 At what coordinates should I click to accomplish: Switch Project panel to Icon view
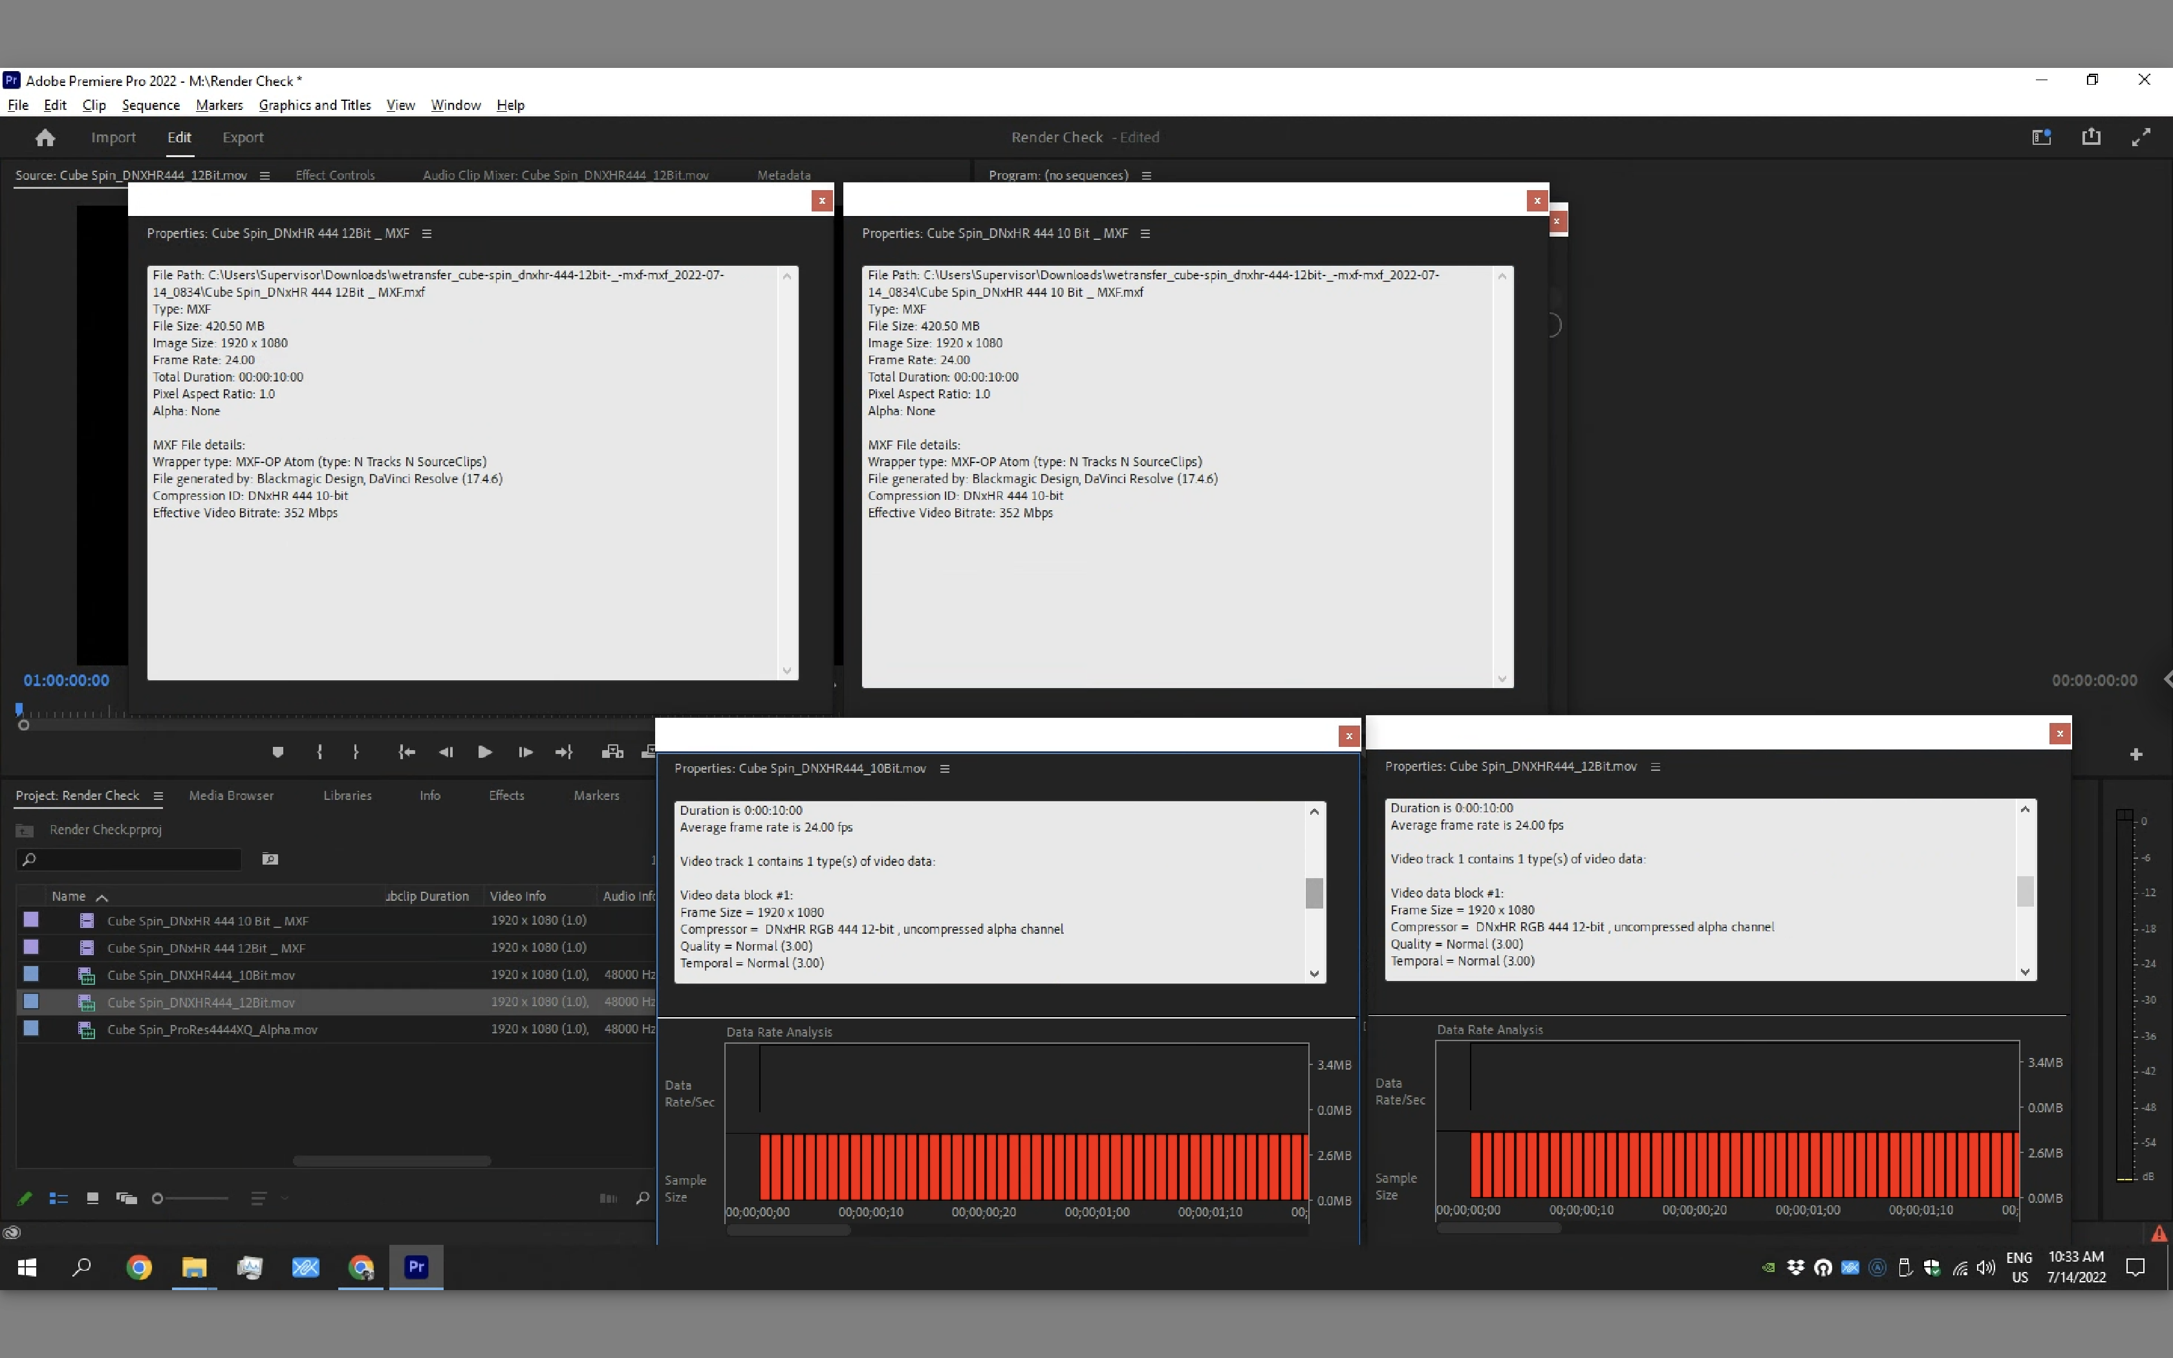[x=92, y=1198]
